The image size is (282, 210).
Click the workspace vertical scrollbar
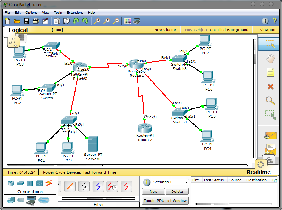pyautogui.click(x=255, y=99)
